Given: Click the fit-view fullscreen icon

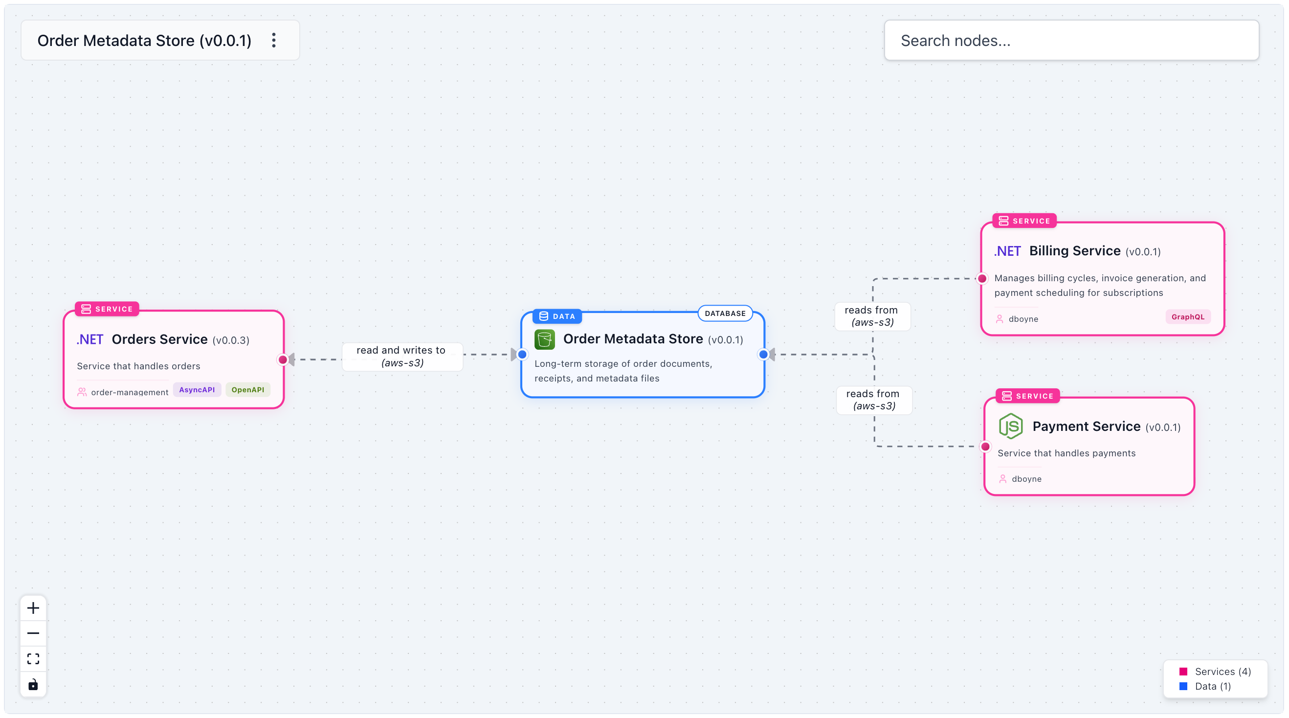Looking at the screenshot, I should (33, 658).
